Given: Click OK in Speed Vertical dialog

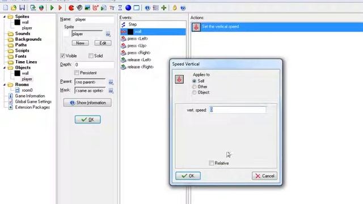Looking at the screenshot, I should click(188, 176).
